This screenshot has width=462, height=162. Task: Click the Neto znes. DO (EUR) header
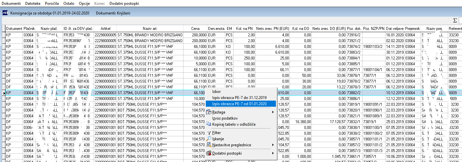click(x=329, y=29)
